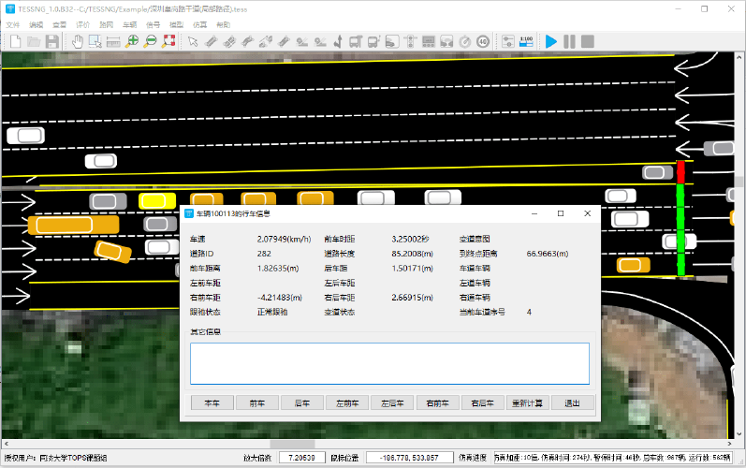Image resolution: width=746 pixels, height=468 pixels.
Task: Select the speed limit 40 sign tool
Action: 483,42
